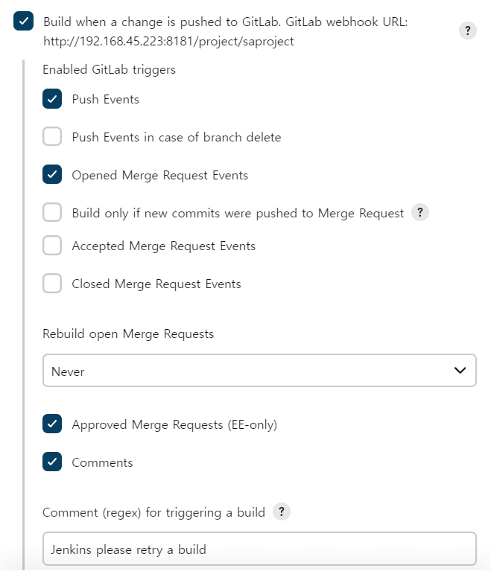Click the Approved Merge Requests (EE-only) label
Screen dimensions: 491x571
click(x=174, y=424)
